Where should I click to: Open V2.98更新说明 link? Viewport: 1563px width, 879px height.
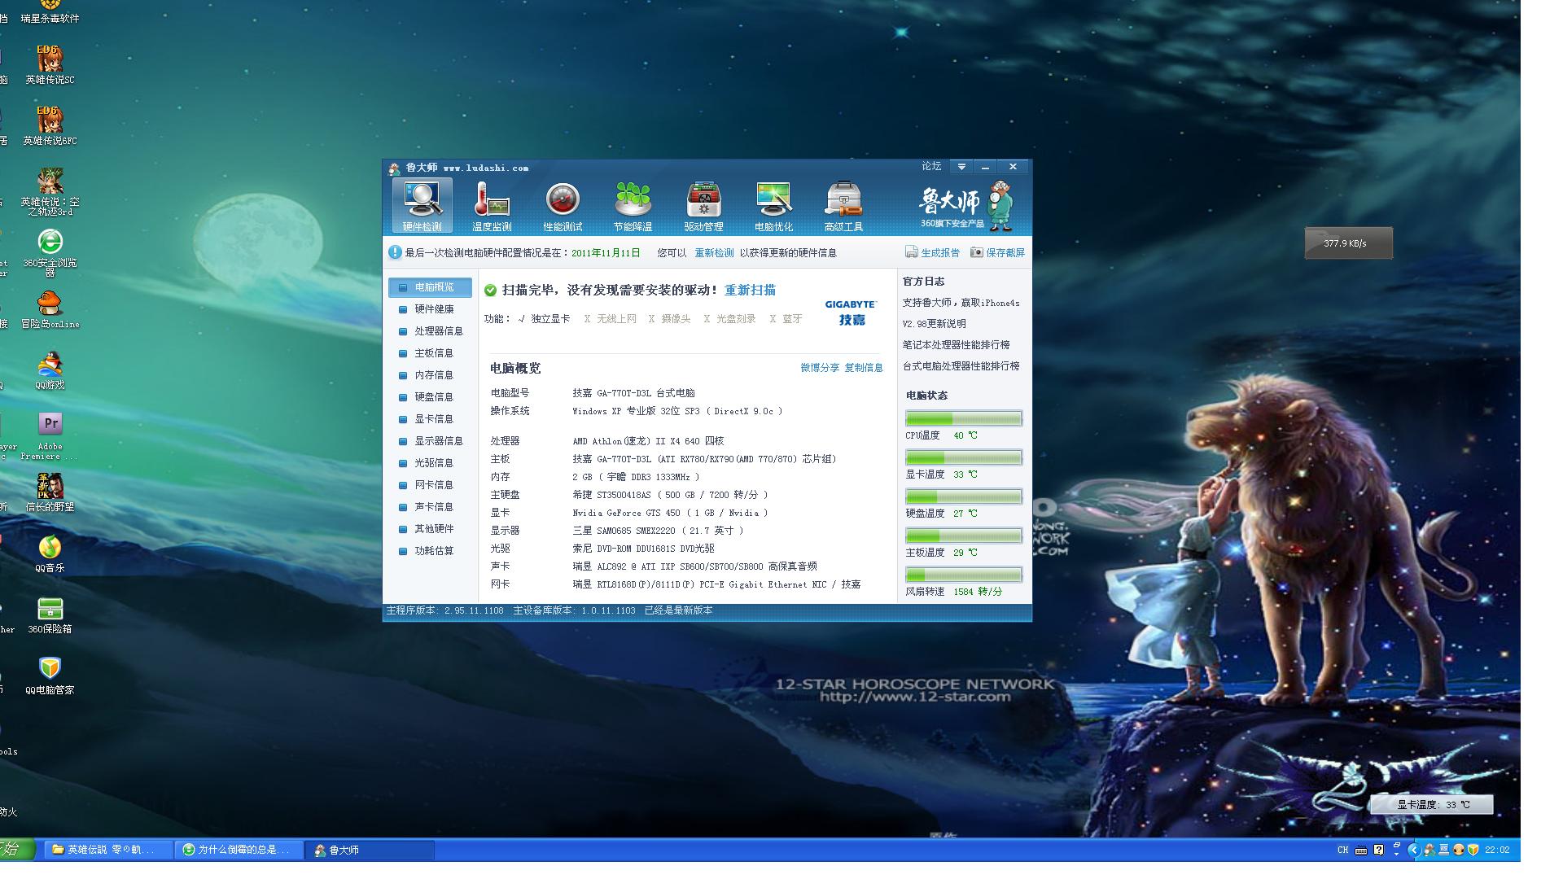[934, 324]
